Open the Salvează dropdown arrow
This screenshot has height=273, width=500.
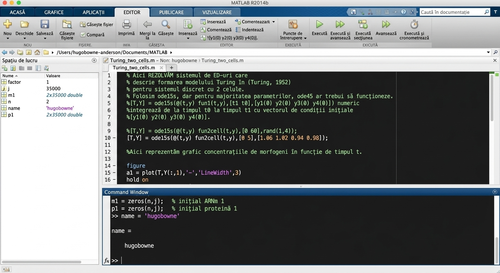pyautogui.click(x=44, y=39)
